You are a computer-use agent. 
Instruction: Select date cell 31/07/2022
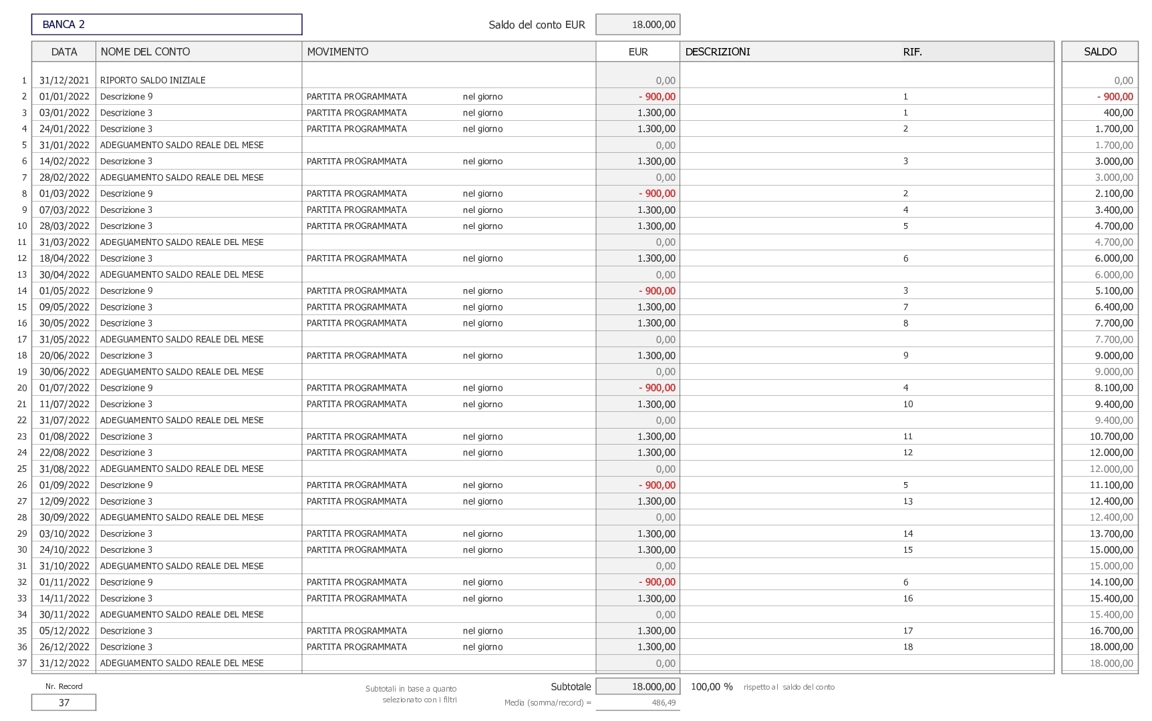coord(64,420)
